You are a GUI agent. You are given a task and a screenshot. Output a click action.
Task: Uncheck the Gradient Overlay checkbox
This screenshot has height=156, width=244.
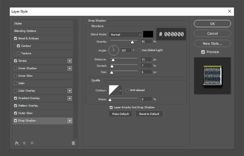[16, 98]
